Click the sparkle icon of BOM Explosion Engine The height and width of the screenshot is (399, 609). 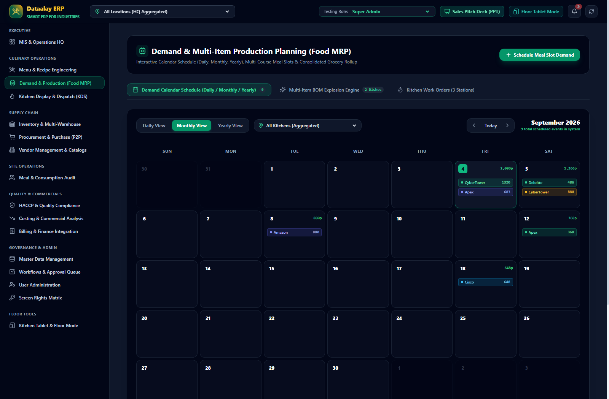pyautogui.click(x=283, y=90)
